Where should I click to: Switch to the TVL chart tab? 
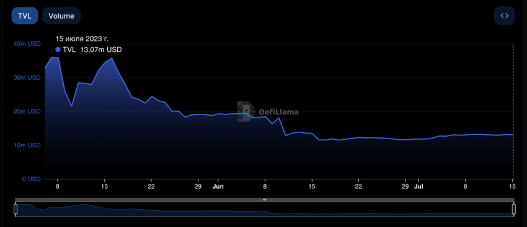tap(25, 15)
